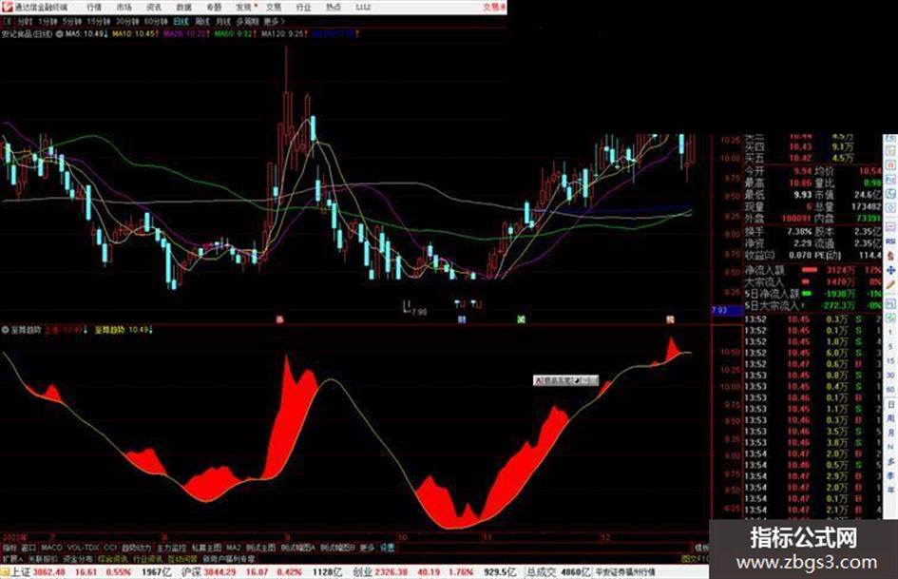Viewport: 898px width, 579px height.
Task: Open the 扩展 bottom panel expander
Action: coord(12,558)
